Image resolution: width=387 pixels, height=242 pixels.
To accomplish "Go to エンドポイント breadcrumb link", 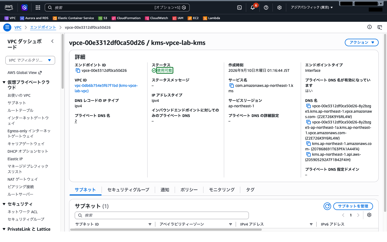I will coord(43,27).
